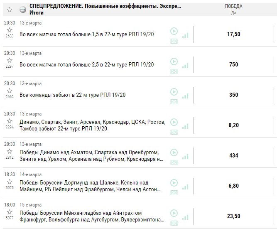Screen dimensions: 277x231
Task: Open statistics bars for Боруссии Мёнхенгладбах event
Action: click(x=185, y=217)
